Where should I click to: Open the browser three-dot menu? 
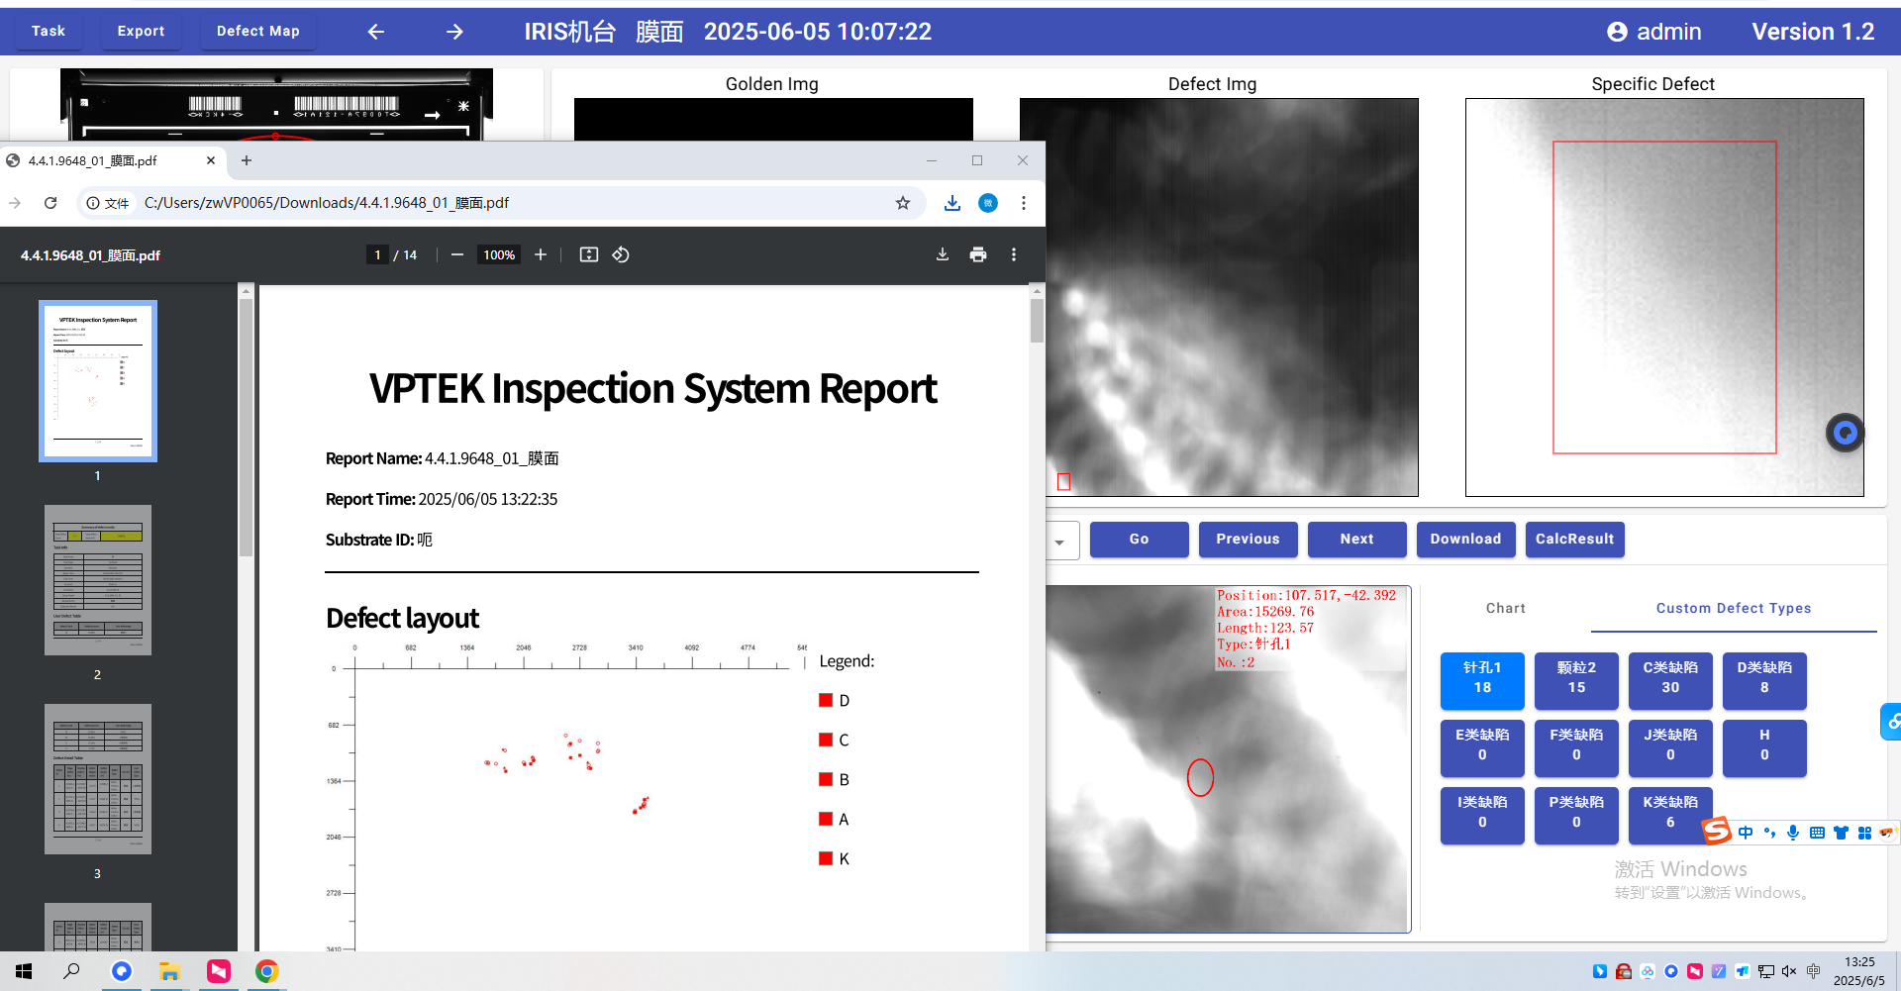1024,203
